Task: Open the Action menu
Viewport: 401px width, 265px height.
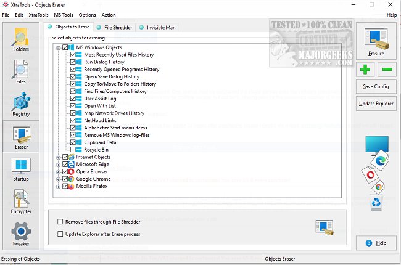Action: tap(109, 15)
